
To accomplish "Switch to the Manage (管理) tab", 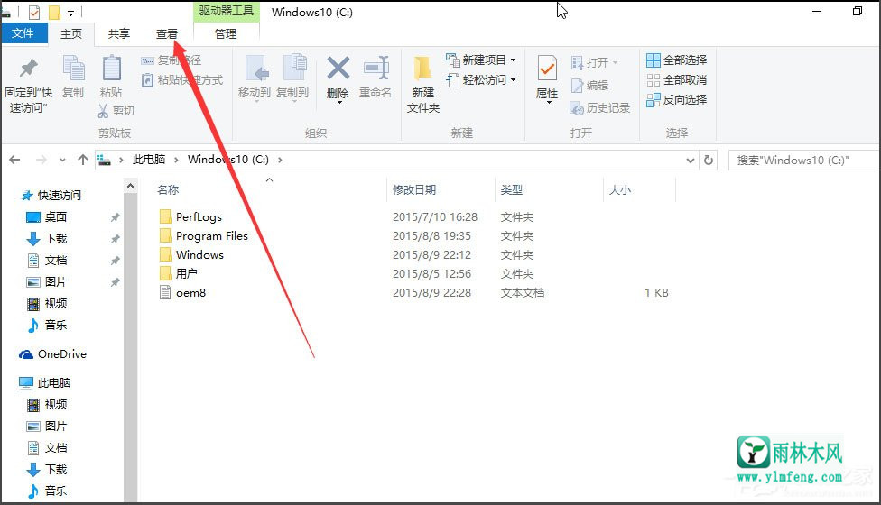I will (226, 33).
